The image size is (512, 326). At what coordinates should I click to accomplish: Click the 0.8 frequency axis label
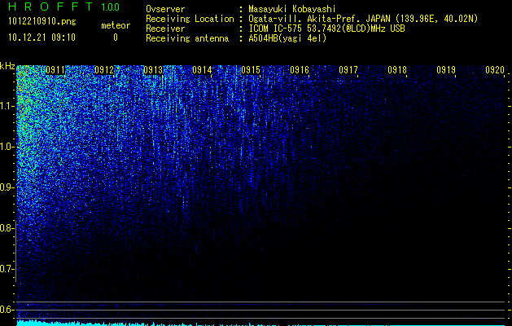(x=7, y=228)
